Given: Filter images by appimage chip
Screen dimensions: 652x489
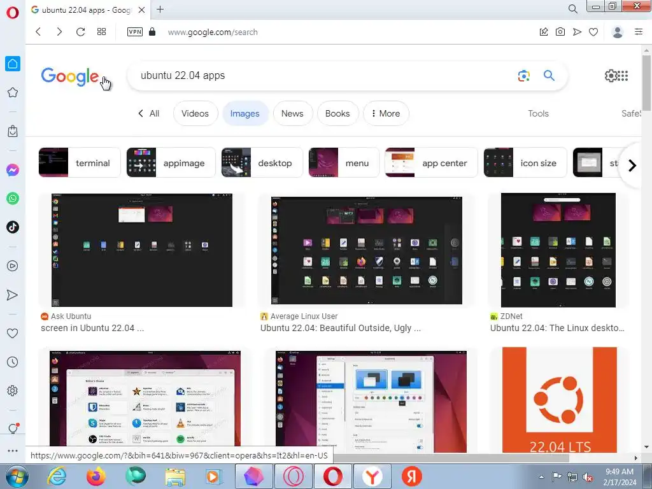Looking at the screenshot, I should (x=171, y=162).
